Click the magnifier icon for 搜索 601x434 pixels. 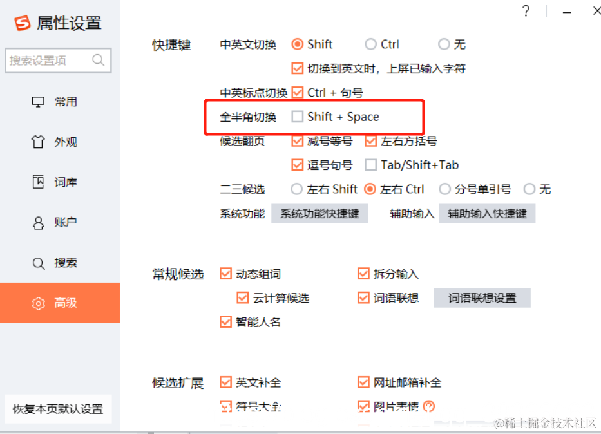click(x=38, y=263)
